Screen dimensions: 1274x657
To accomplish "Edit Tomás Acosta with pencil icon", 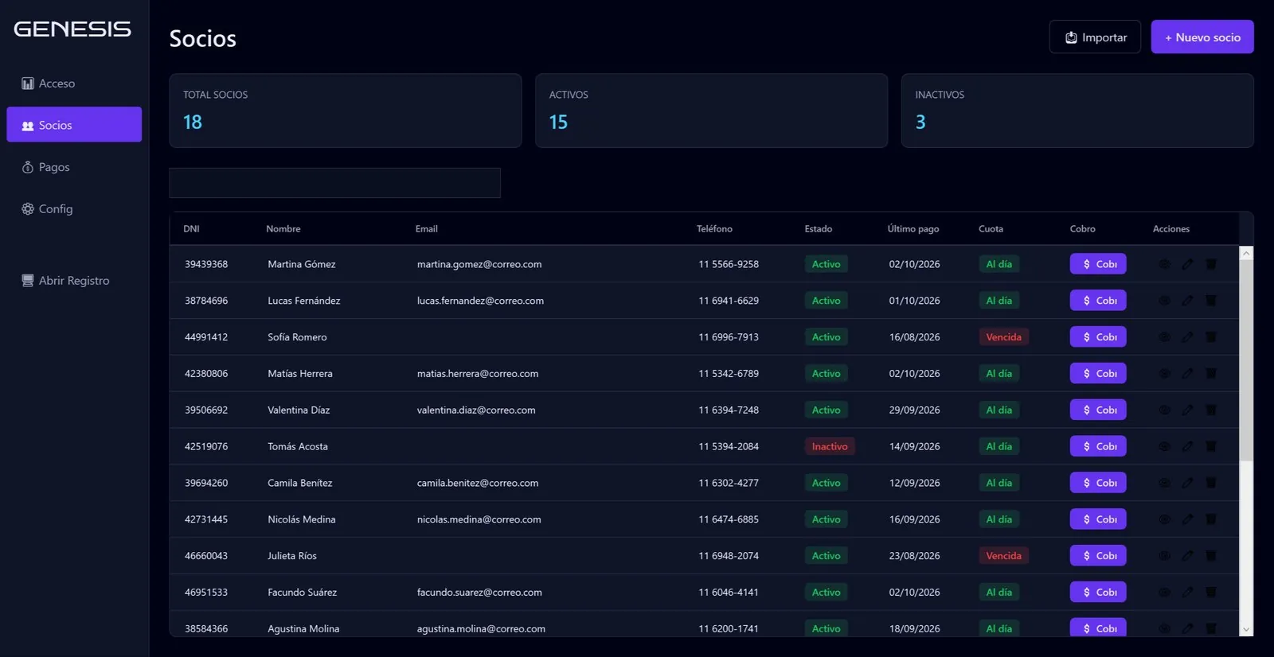I will coord(1187,446).
